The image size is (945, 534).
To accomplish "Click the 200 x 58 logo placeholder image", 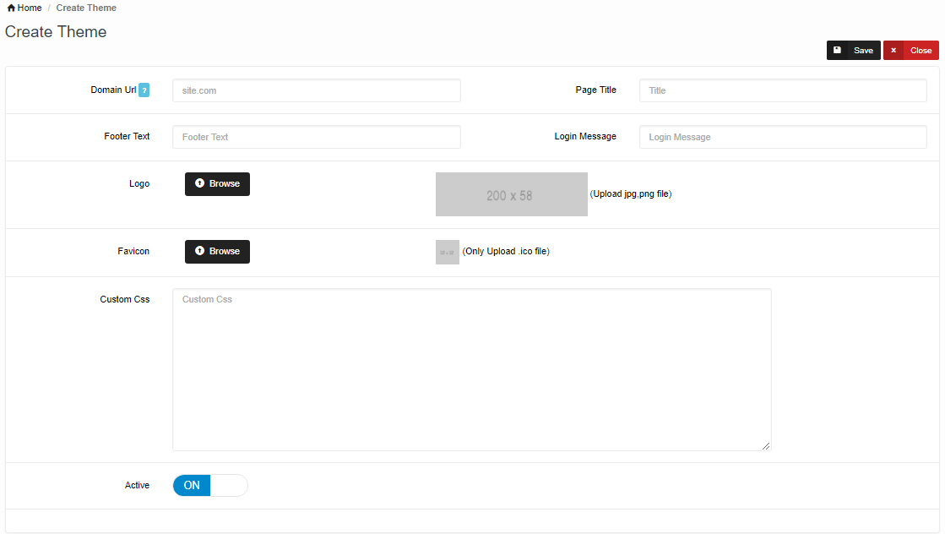I will pyautogui.click(x=511, y=194).
